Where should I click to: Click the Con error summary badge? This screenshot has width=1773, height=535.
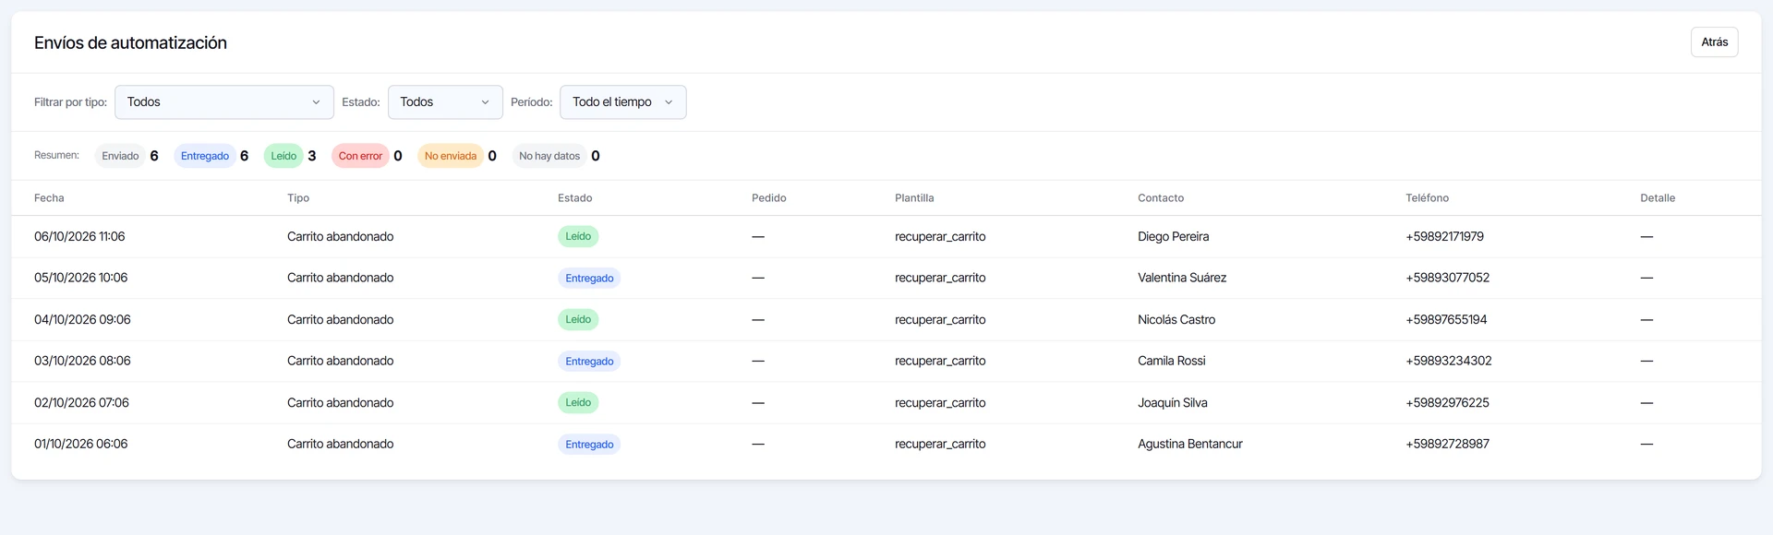click(x=360, y=156)
